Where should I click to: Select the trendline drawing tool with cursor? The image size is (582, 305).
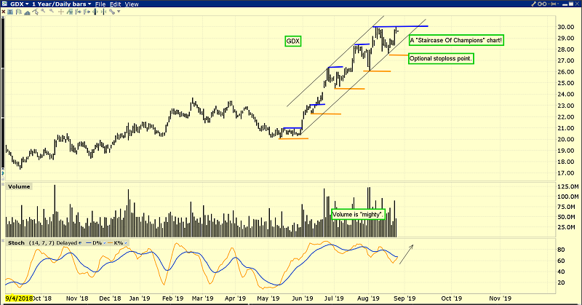click(35, 12)
